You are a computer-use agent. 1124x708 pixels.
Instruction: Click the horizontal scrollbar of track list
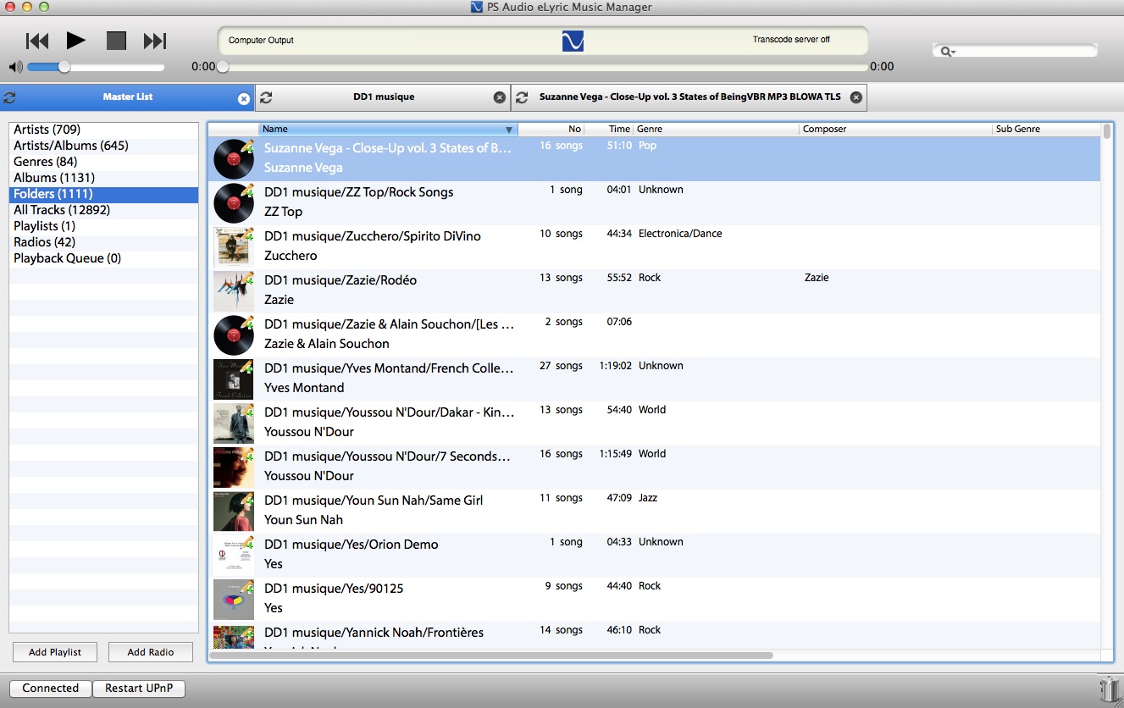click(x=491, y=655)
